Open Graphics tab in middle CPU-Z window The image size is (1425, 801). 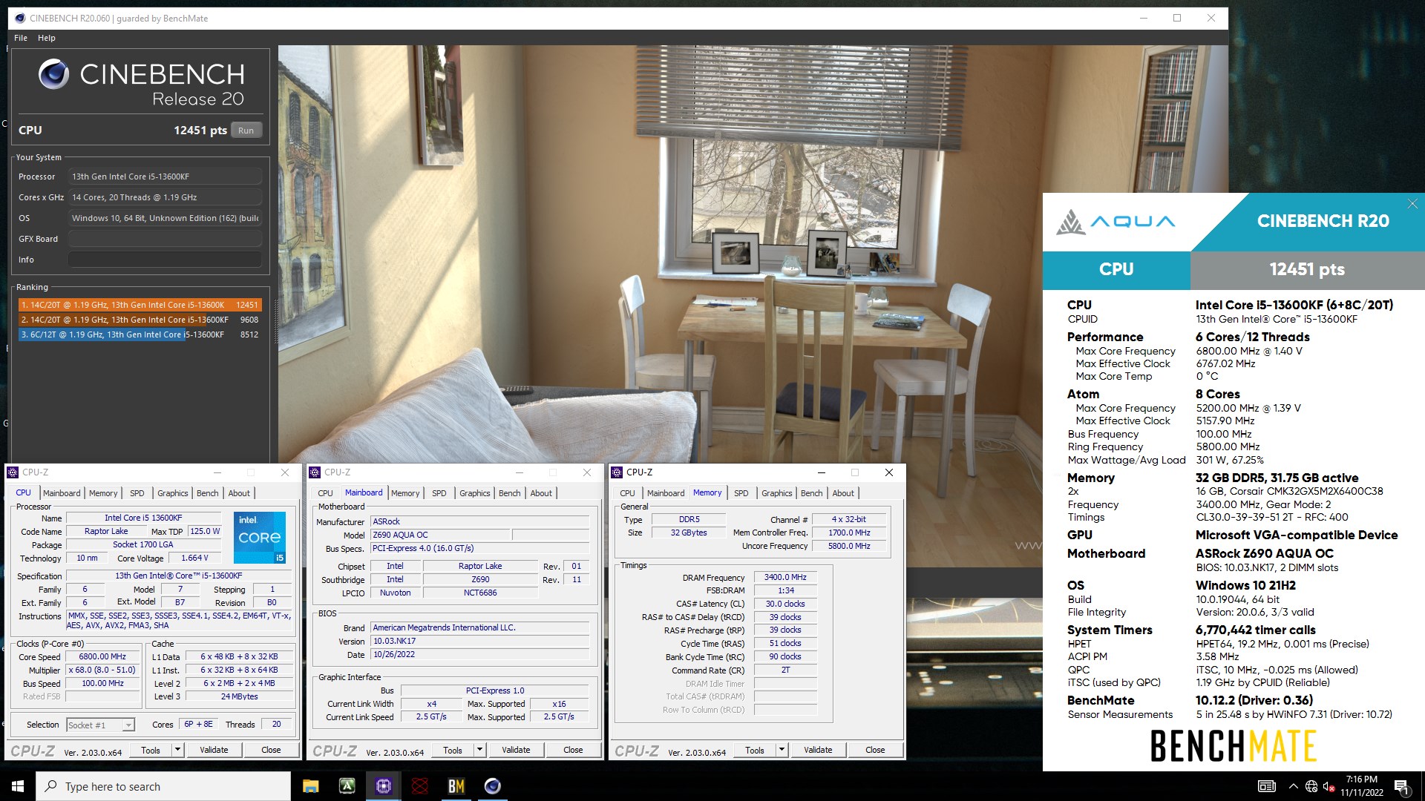[x=474, y=493]
